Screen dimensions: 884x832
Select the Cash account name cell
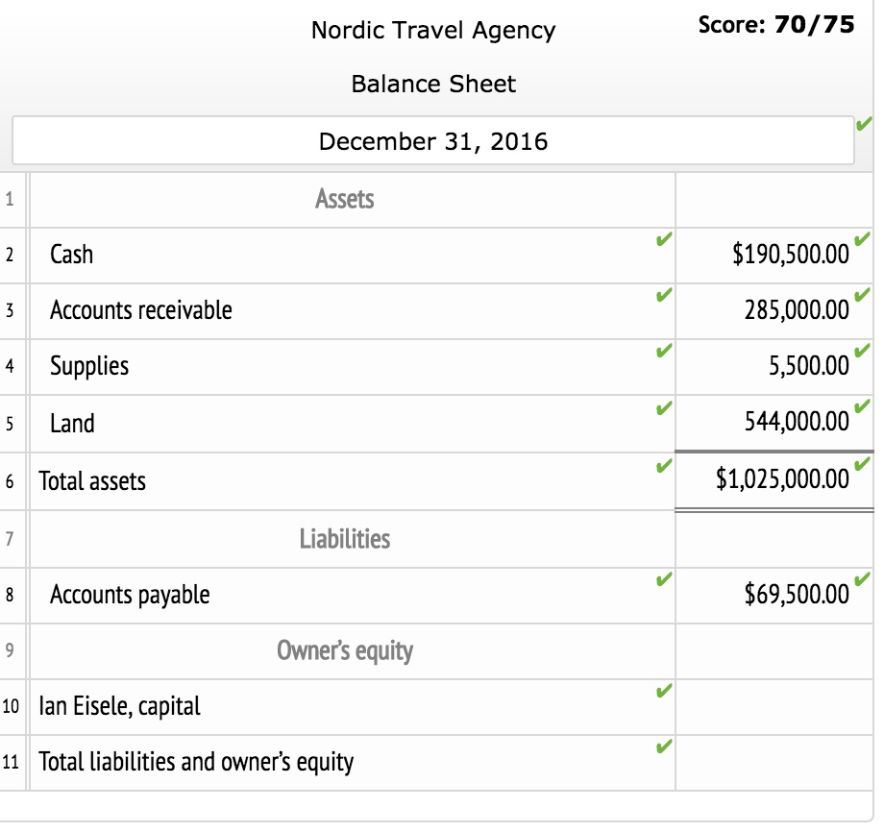point(352,256)
